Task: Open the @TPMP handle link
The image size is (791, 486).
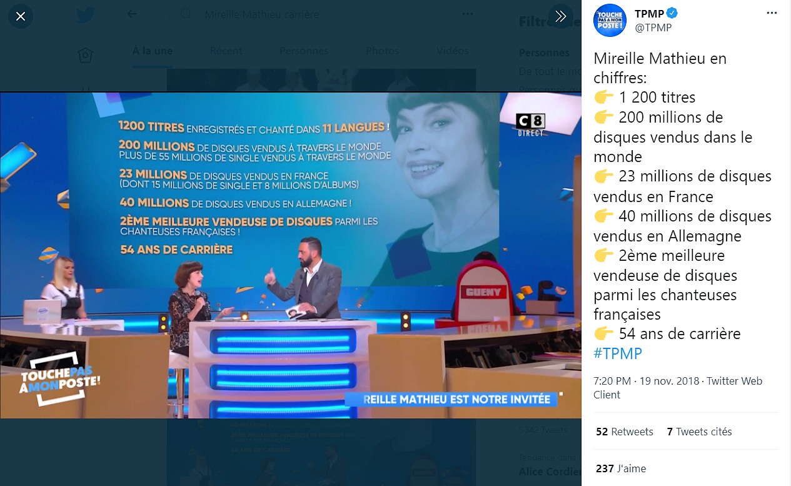Action: pyautogui.click(x=653, y=28)
